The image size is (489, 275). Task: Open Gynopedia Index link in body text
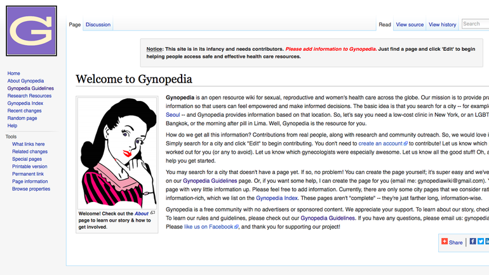pos(277,198)
